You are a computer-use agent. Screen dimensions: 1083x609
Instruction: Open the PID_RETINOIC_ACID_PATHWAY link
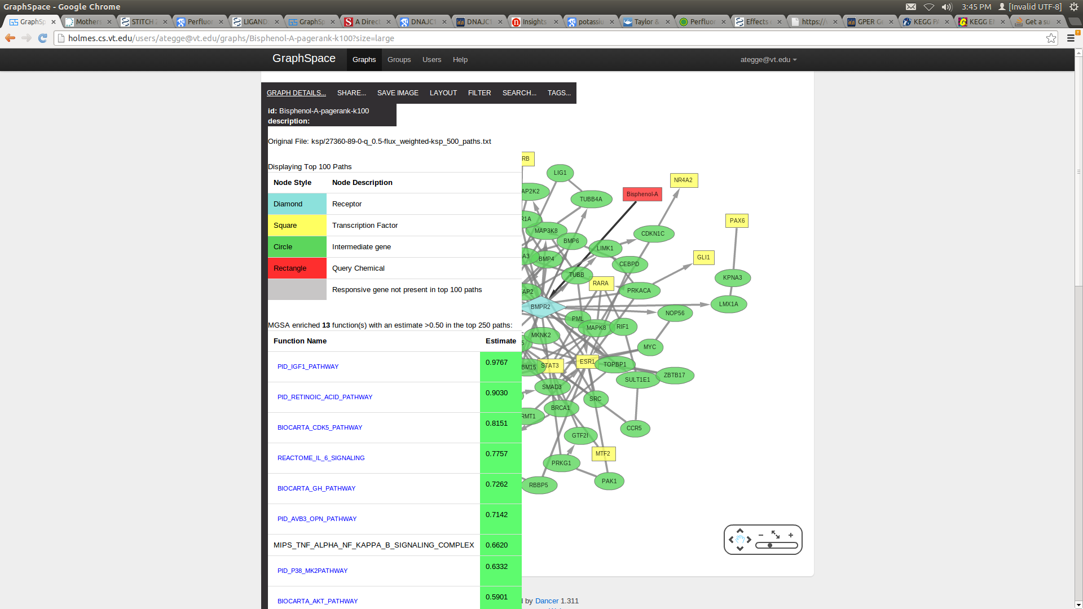click(325, 397)
